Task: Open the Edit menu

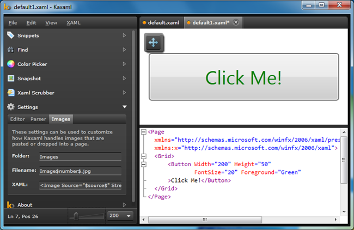Action: tap(31, 22)
